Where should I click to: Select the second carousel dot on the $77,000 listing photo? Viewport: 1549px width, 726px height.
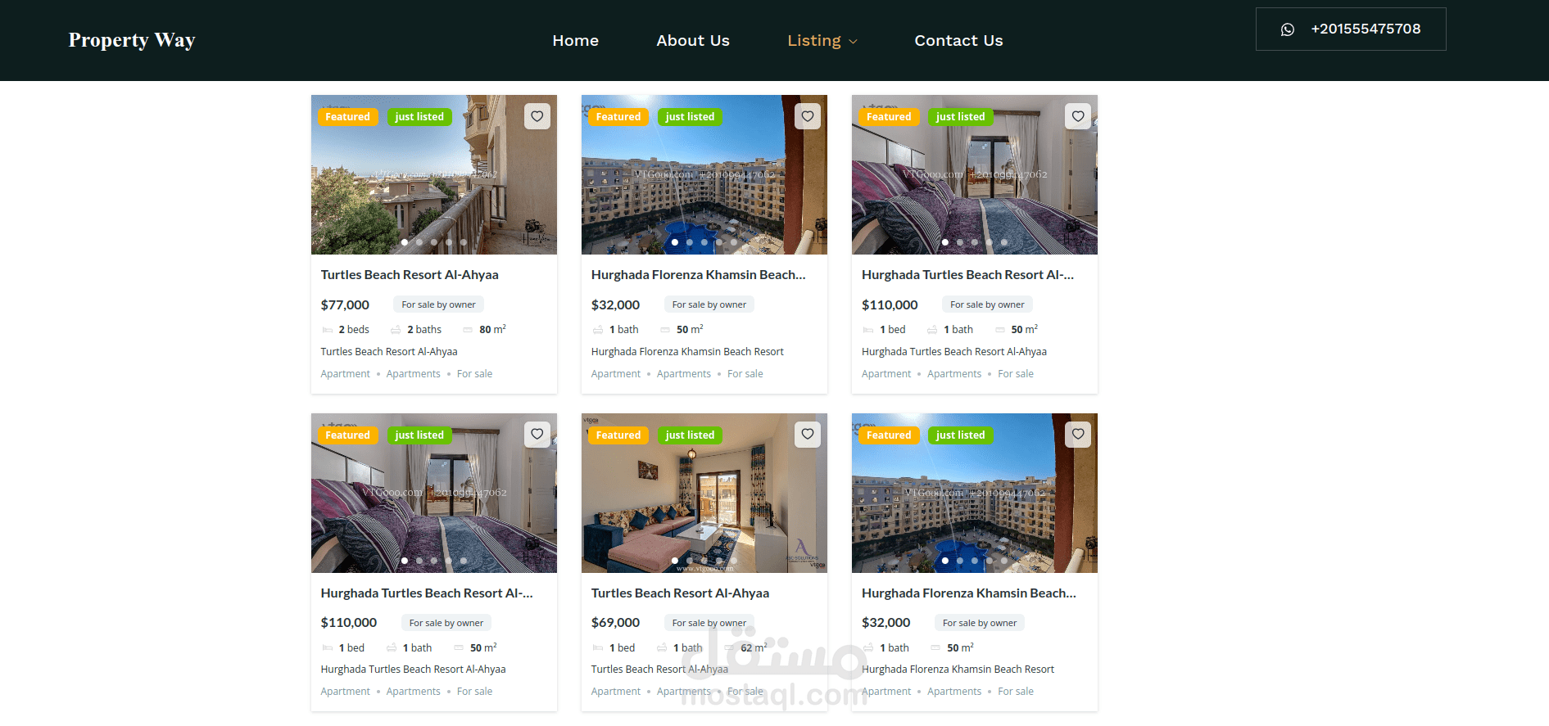click(419, 242)
